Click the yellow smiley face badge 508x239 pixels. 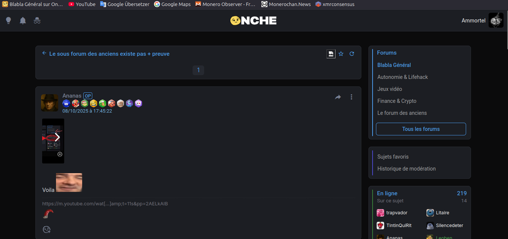coord(94,103)
